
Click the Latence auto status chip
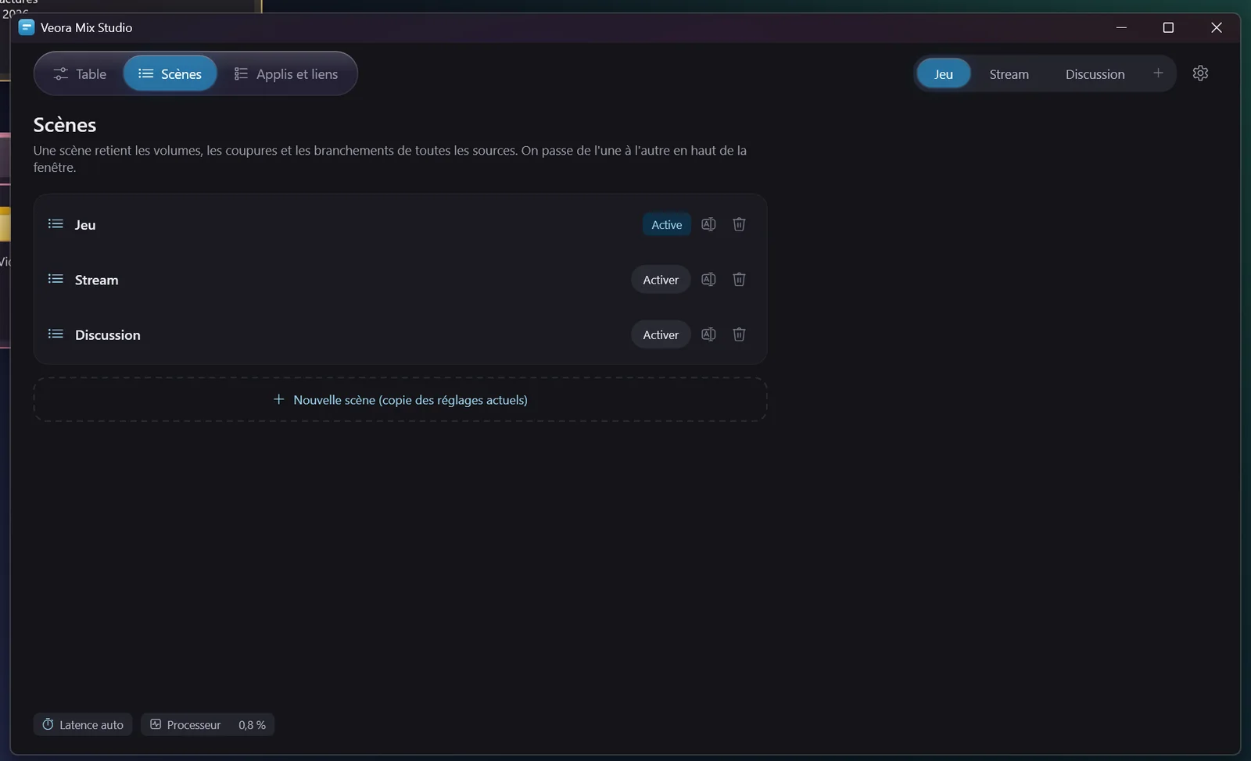click(83, 725)
